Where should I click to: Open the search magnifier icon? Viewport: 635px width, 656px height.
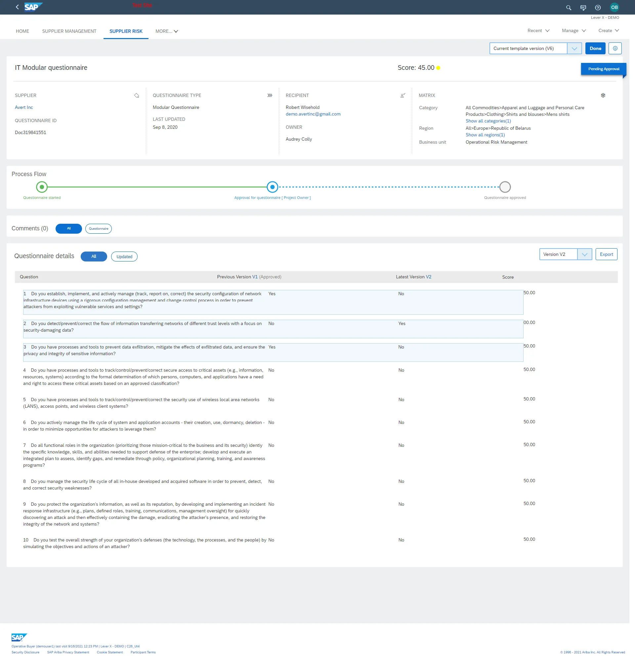click(x=569, y=7)
